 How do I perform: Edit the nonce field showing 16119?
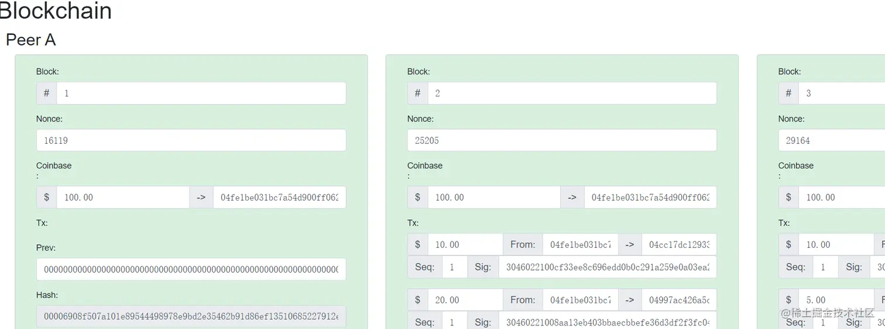[191, 140]
